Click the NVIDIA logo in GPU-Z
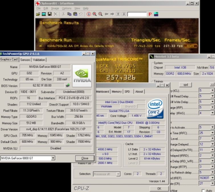The width and height of the screenshot is (215, 192). [x=82, y=76]
